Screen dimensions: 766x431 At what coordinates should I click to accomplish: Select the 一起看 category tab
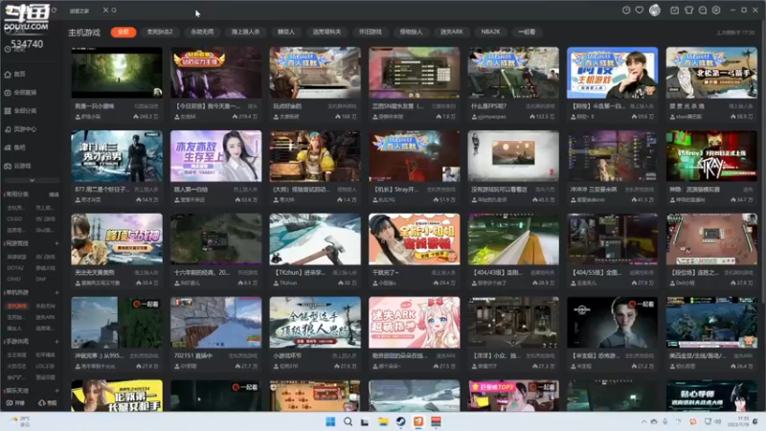527,32
